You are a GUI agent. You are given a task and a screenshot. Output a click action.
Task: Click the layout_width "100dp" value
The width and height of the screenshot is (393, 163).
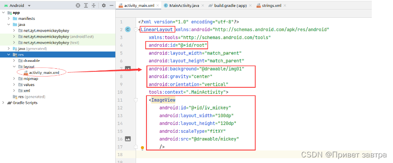click(x=224, y=115)
